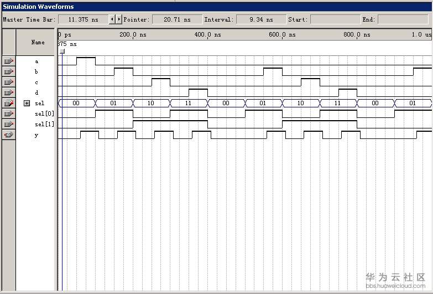Image resolution: width=433 pixels, height=294 pixels.
Task: Click the first sel bus value 11
Action: (x=188, y=103)
